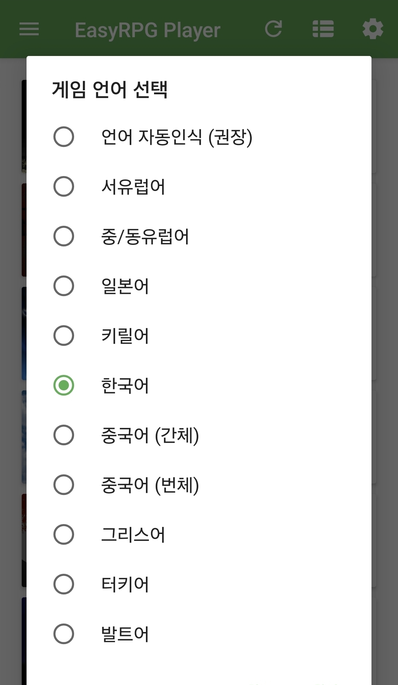Select 중국어 (간체) radio button
This screenshot has width=398, height=685.
tap(64, 435)
